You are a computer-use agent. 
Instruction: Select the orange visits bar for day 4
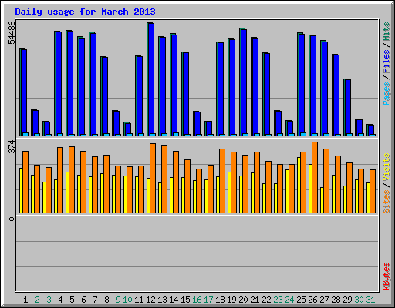(x=60, y=180)
